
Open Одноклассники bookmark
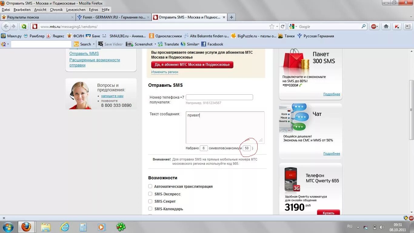click(165, 36)
